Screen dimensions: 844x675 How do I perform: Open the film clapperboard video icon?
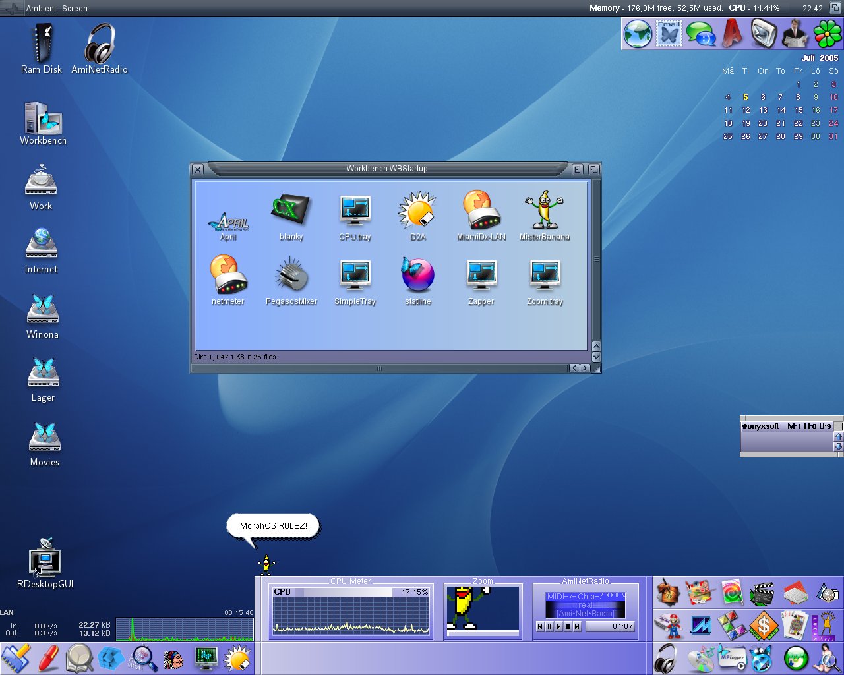pyautogui.click(x=764, y=593)
